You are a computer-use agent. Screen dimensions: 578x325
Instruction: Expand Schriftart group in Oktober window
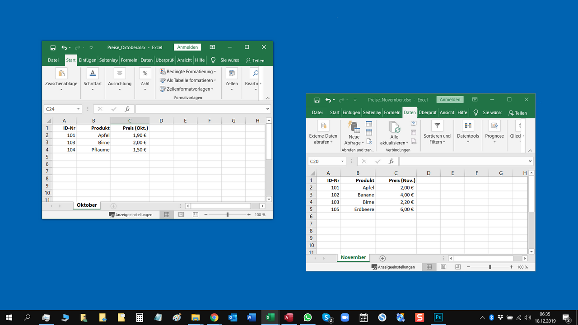pos(93,79)
